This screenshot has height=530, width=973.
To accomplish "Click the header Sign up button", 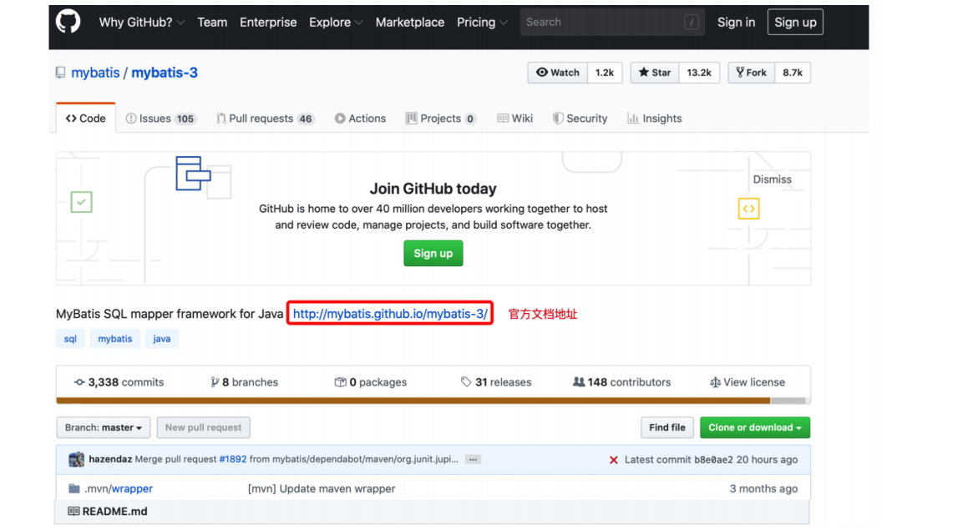I will coord(795,23).
